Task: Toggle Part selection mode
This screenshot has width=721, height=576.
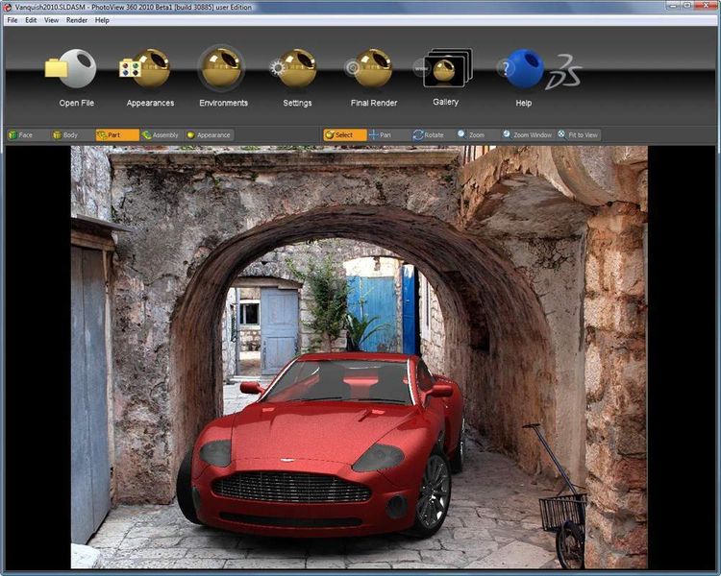Action: click(117, 135)
